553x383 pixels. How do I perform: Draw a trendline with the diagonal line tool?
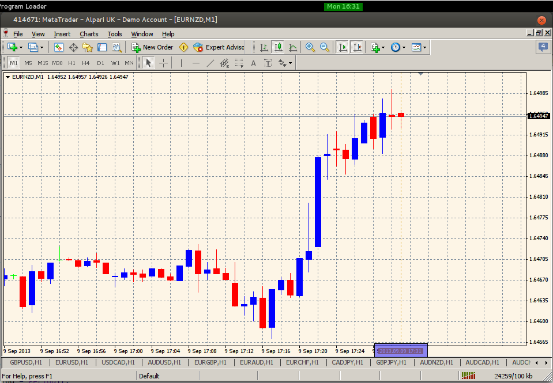tap(210, 63)
